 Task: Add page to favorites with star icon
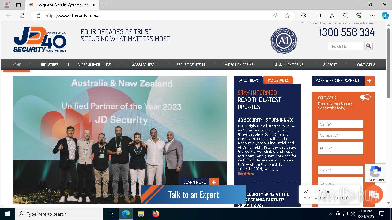point(287,16)
